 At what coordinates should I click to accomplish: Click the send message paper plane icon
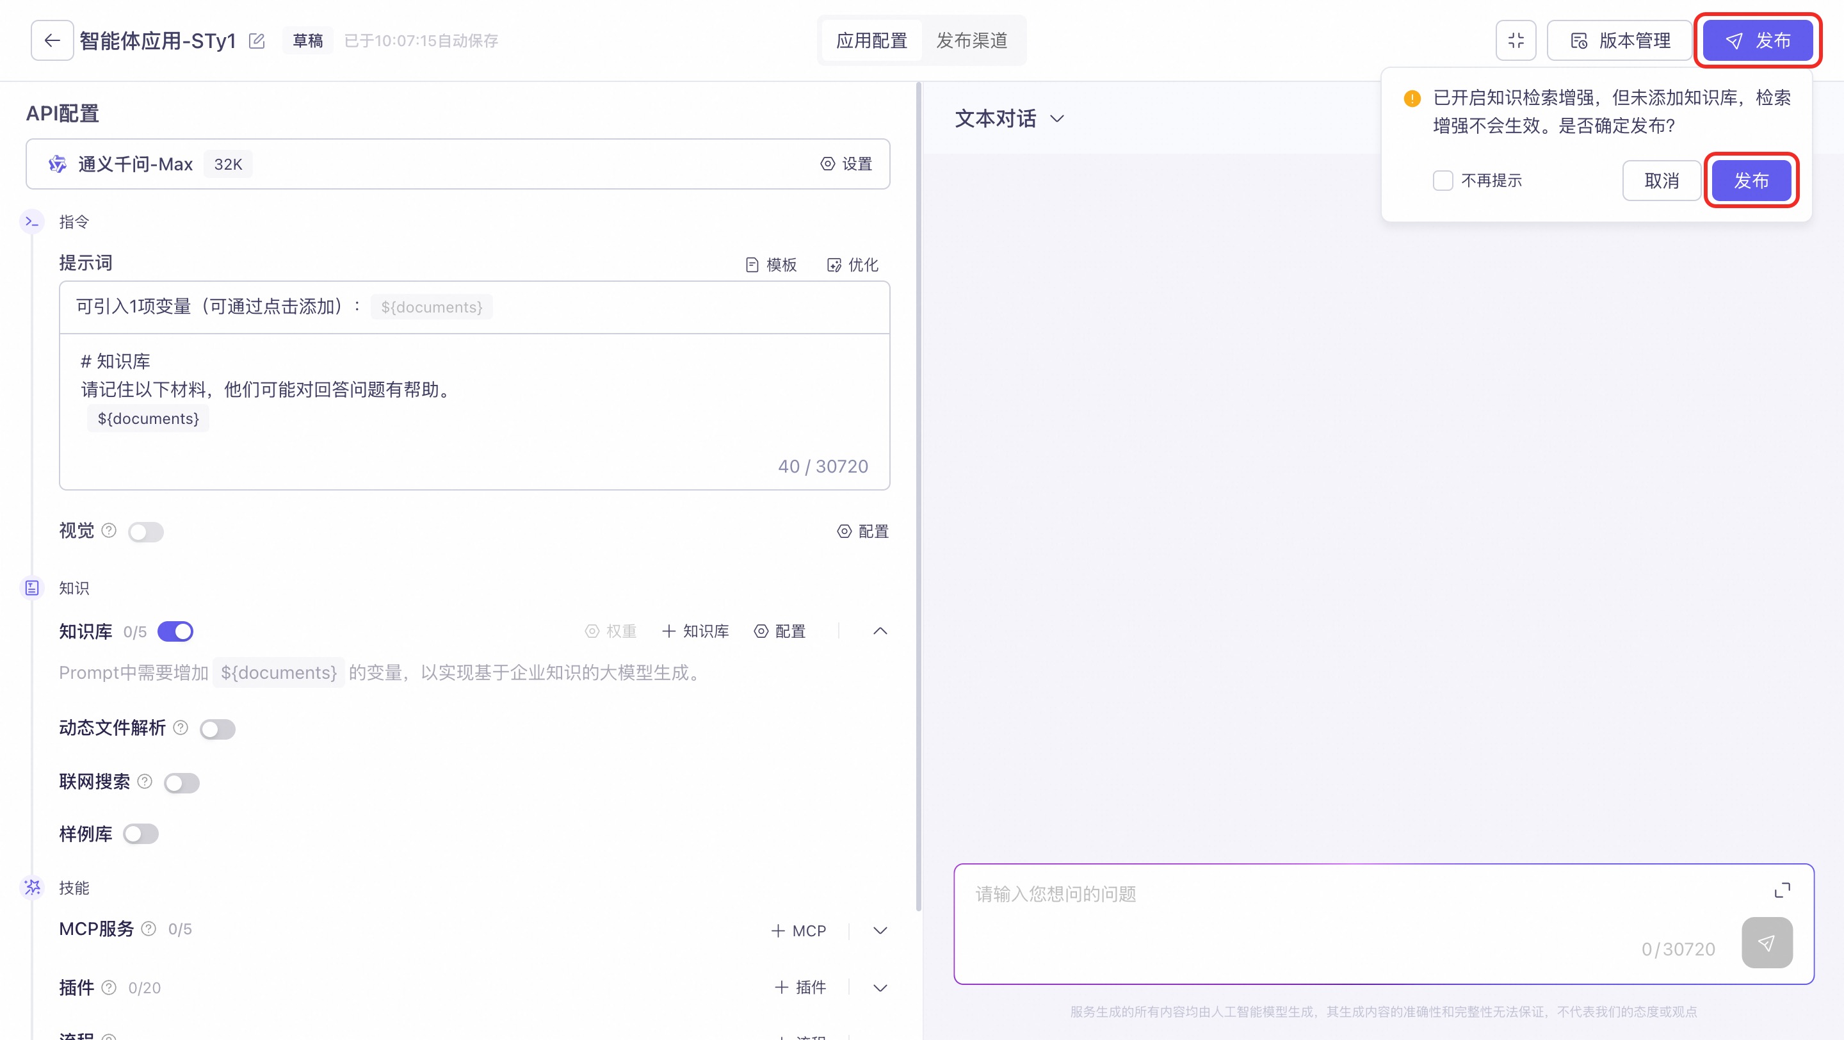pyautogui.click(x=1766, y=943)
